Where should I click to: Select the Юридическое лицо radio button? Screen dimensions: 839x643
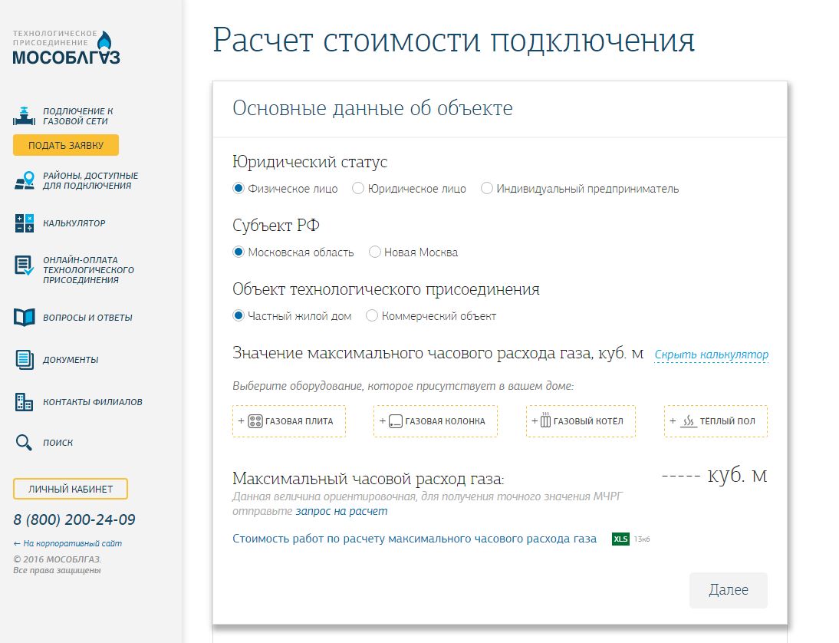tap(358, 189)
